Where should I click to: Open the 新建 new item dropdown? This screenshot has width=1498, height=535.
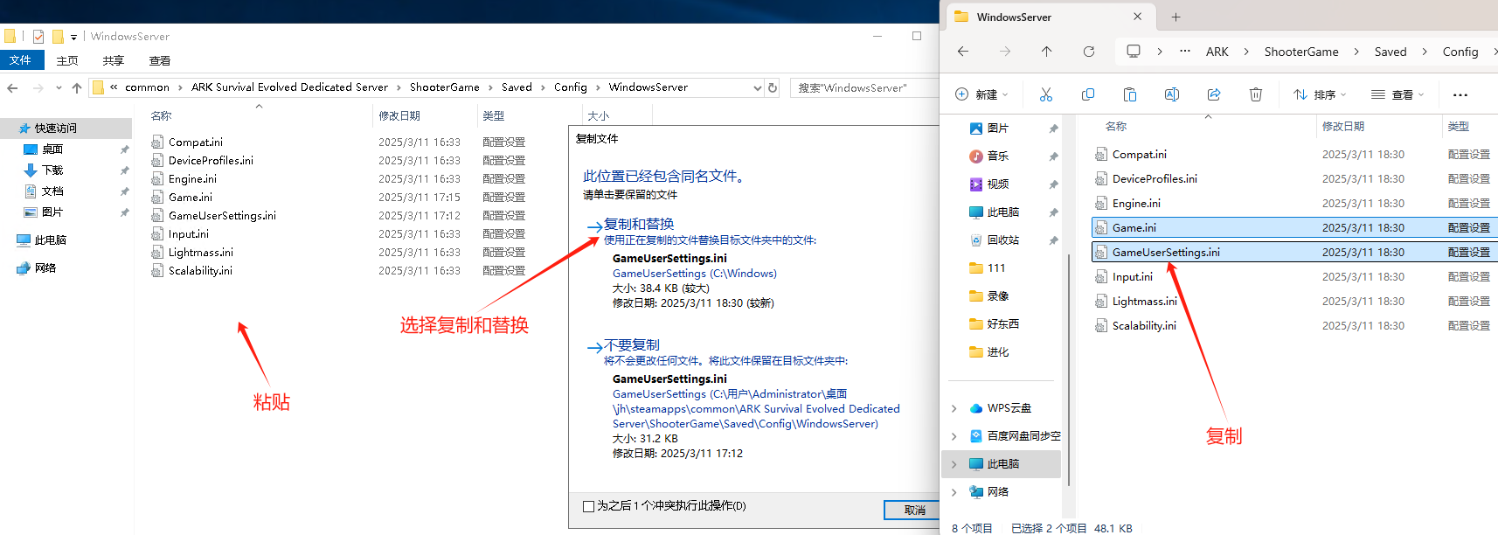981,94
